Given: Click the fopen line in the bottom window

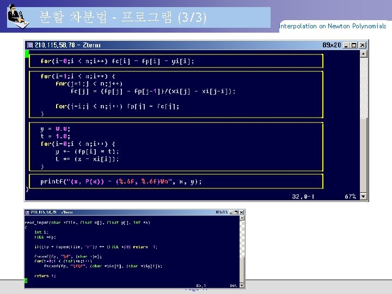Looking at the screenshot, I should (96, 247).
